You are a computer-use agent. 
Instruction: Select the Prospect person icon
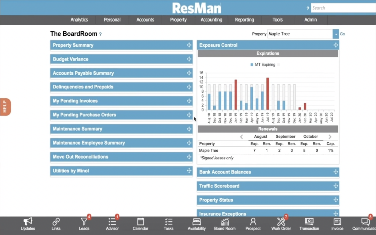(x=253, y=222)
